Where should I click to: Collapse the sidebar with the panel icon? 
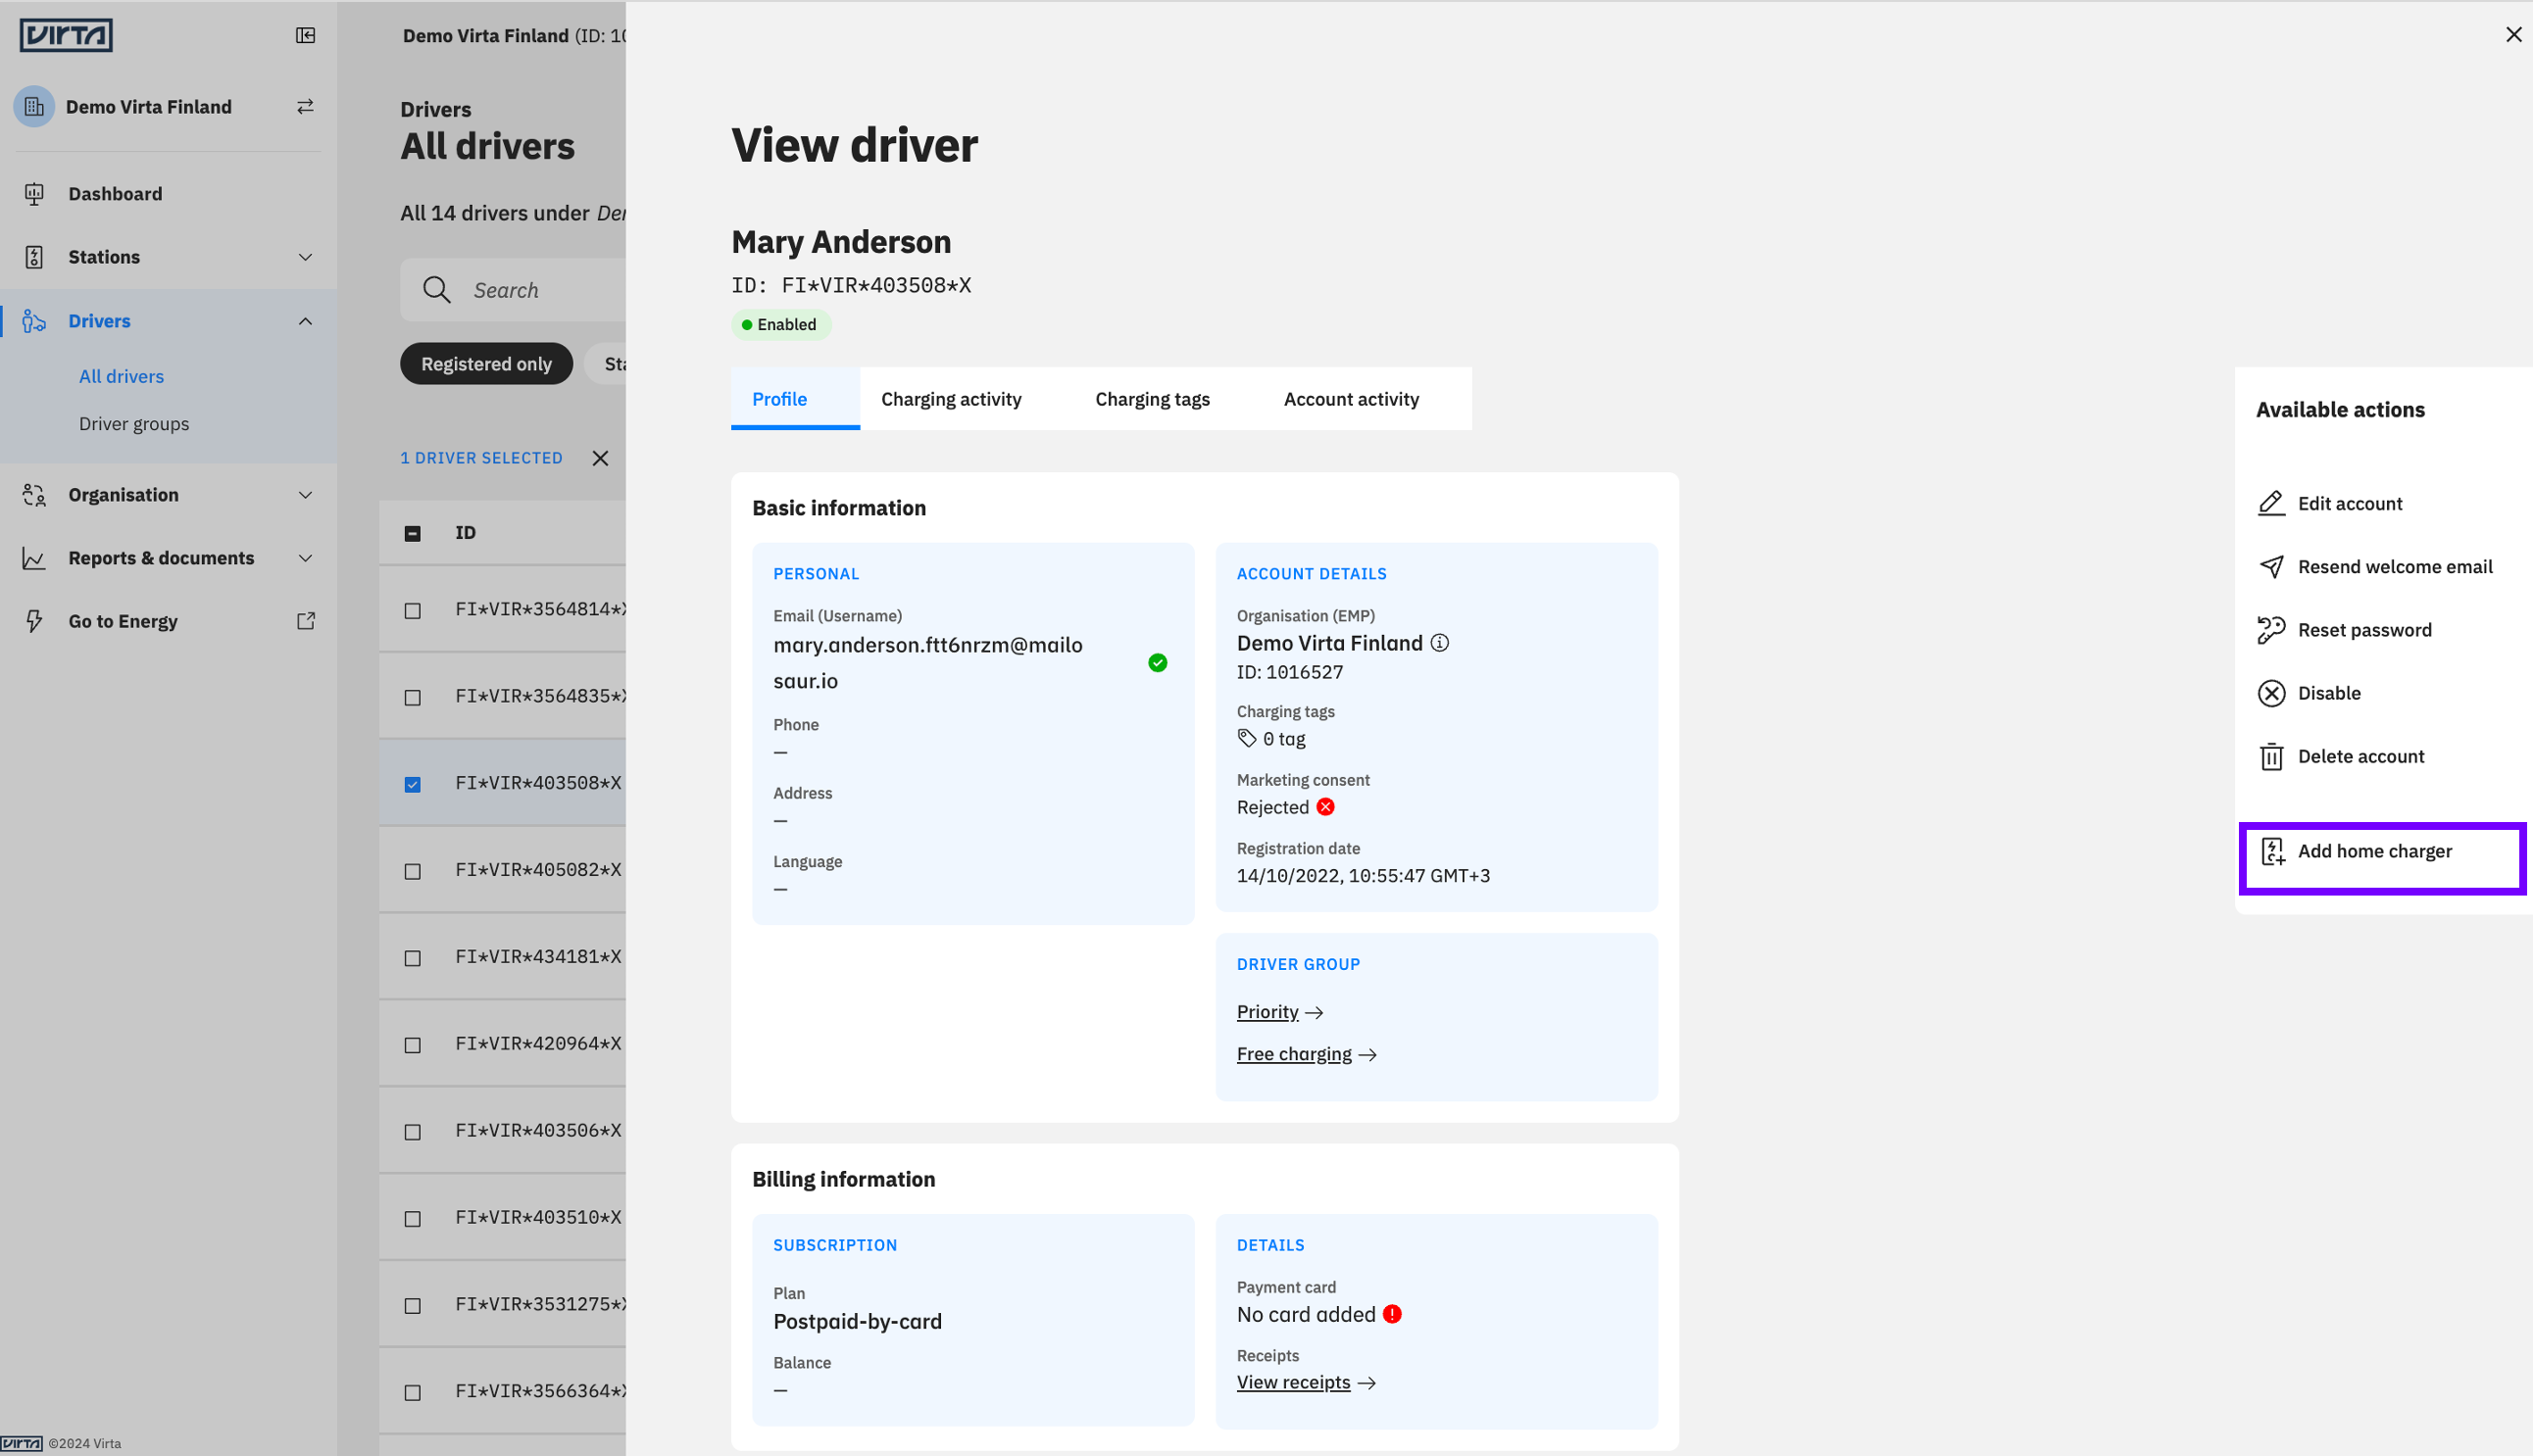[x=305, y=35]
